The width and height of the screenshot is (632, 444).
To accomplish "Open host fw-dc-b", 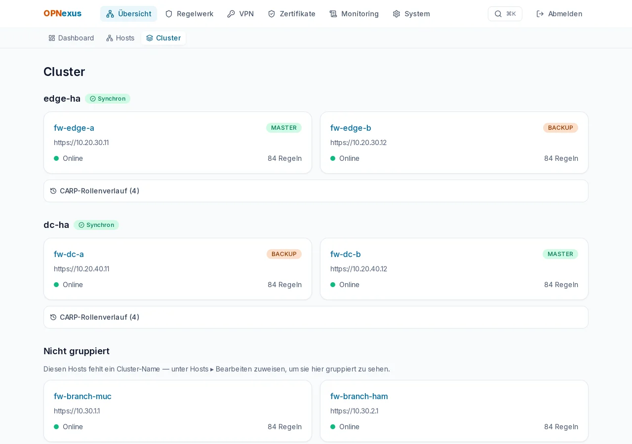I will click(346, 254).
